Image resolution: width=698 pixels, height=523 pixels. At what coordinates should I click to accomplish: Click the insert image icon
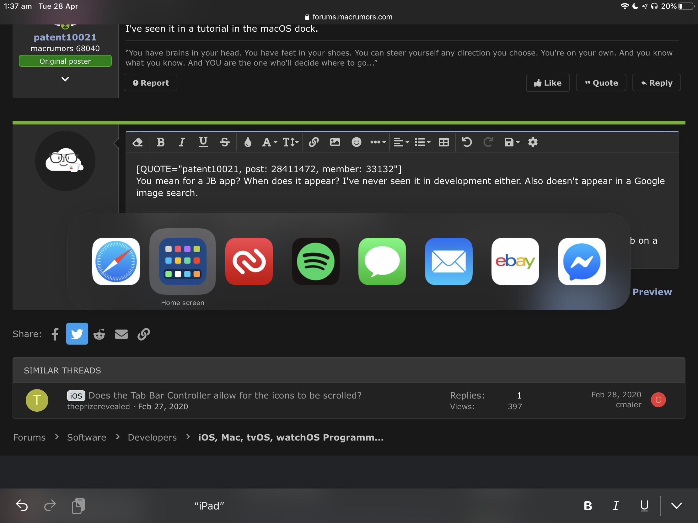point(335,142)
